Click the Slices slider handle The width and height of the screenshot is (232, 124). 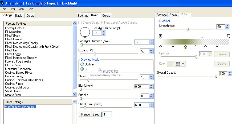[88, 80]
